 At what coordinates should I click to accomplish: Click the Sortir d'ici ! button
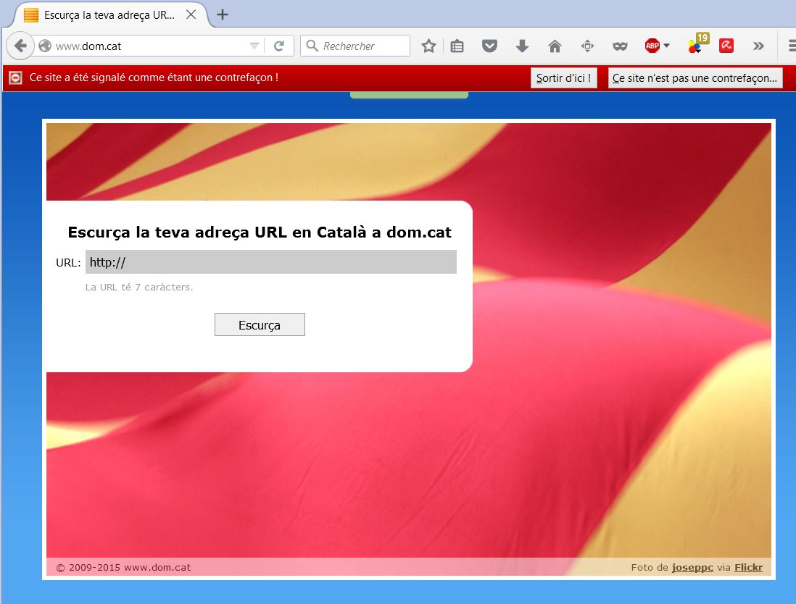tap(563, 78)
